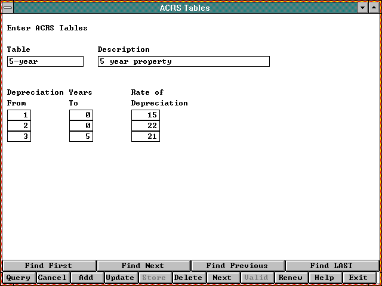
Task: Open Help from bottom bar
Action: point(324,278)
